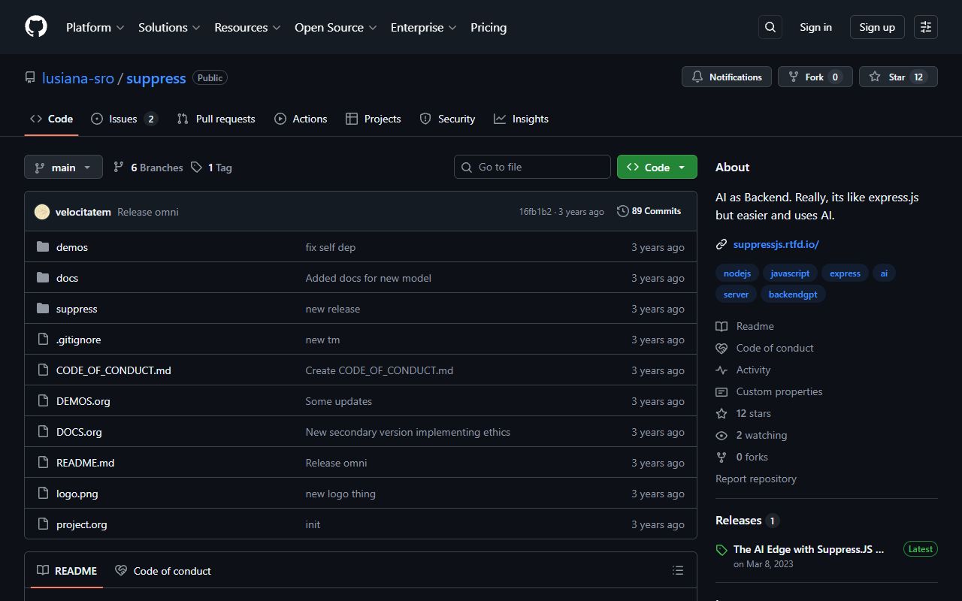Open the suppressjs.rtfd.io link
This screenshot has height=601, width=962.
(x=776, y=244)
